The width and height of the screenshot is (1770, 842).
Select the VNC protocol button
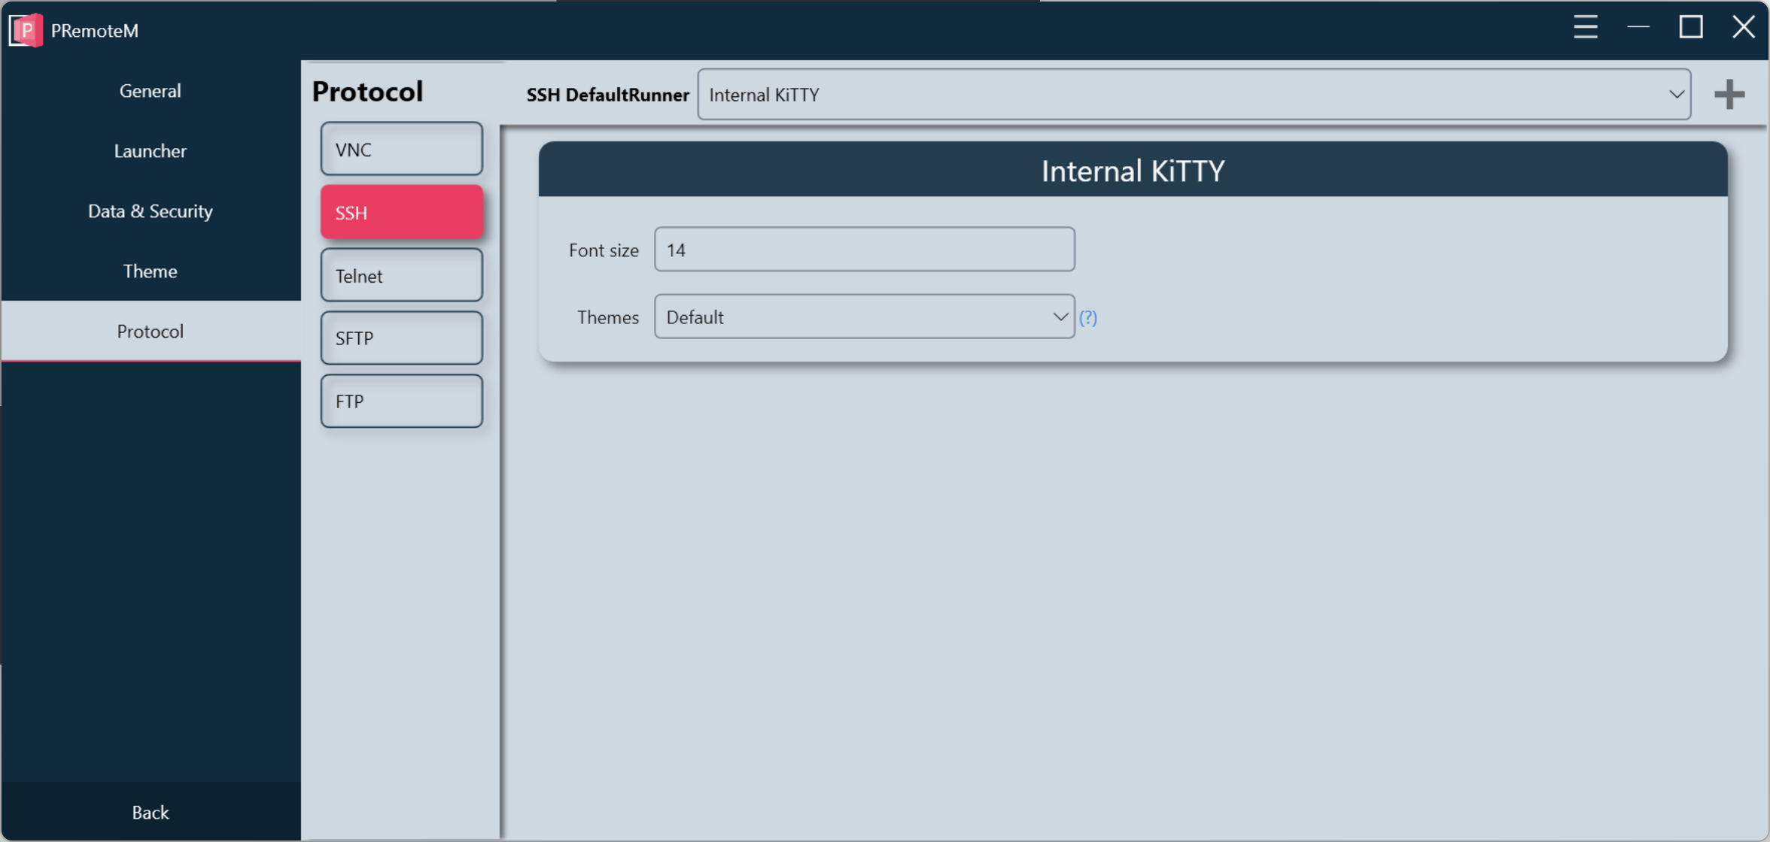(x=401, y=150)
